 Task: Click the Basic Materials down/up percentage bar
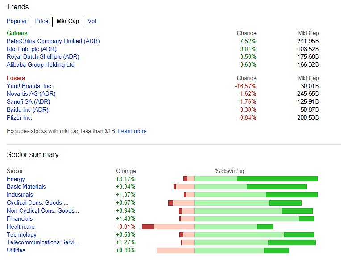240,187
